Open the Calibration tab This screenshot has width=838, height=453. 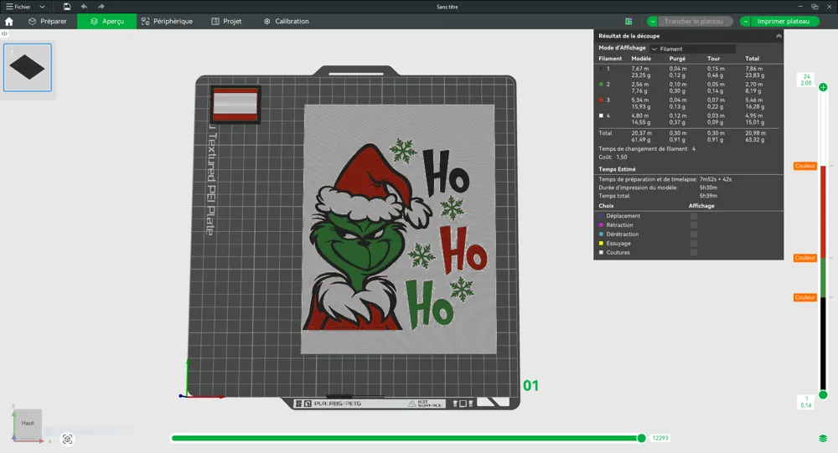287,22
